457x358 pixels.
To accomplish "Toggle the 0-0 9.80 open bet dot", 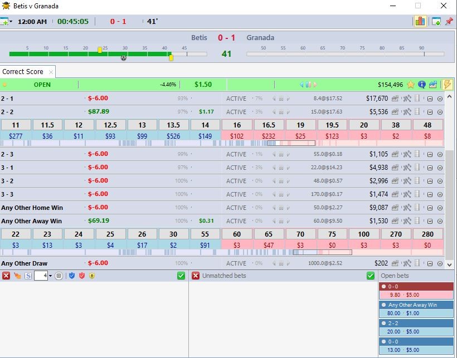I will click(x=384, y=286).
